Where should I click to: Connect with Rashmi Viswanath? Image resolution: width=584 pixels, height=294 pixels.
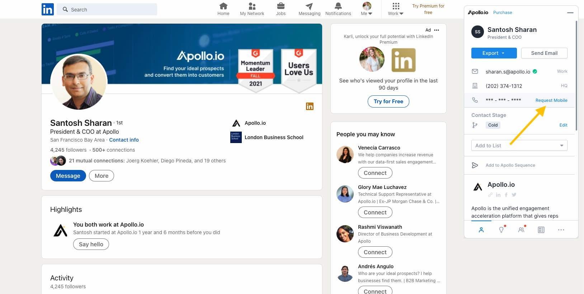pyautogui.click(x=375, y=252)
